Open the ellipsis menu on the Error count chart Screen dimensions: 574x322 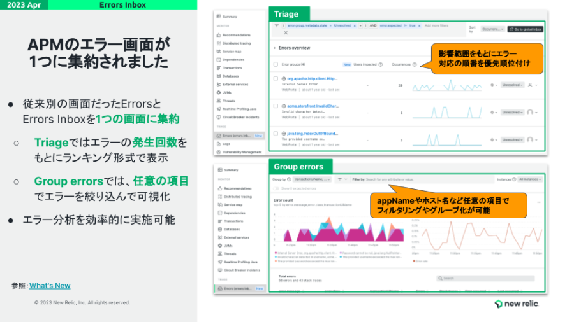538,202
